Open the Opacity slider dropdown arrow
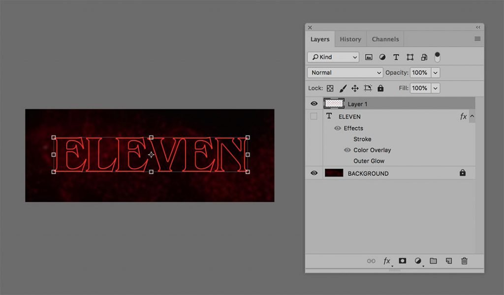Viewport: 504px width, 295px height. pyautogui.click(x=436, y=73)
